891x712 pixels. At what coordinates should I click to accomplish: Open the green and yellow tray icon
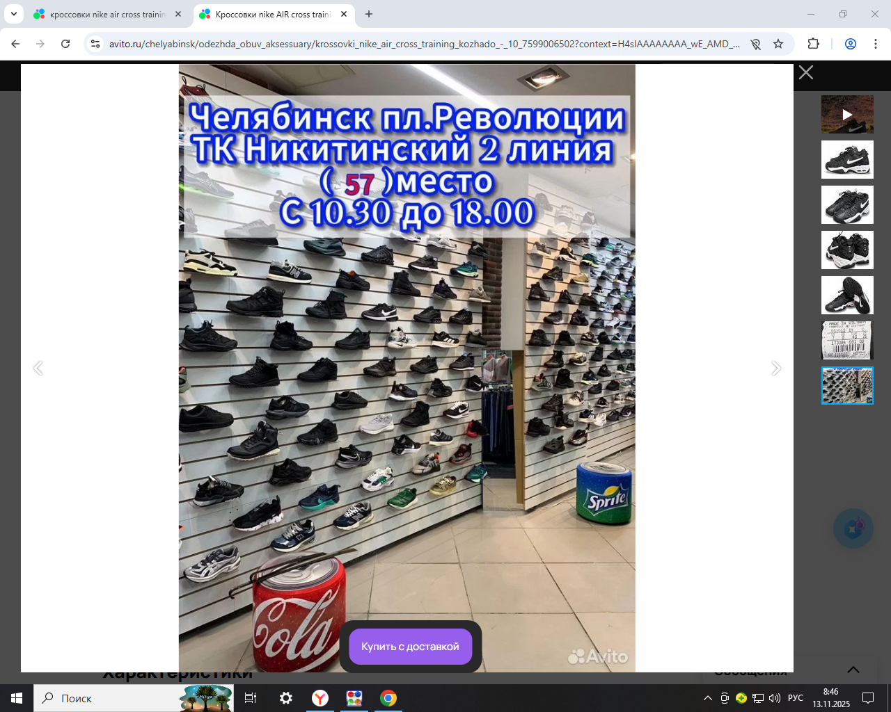click(741, 698)
